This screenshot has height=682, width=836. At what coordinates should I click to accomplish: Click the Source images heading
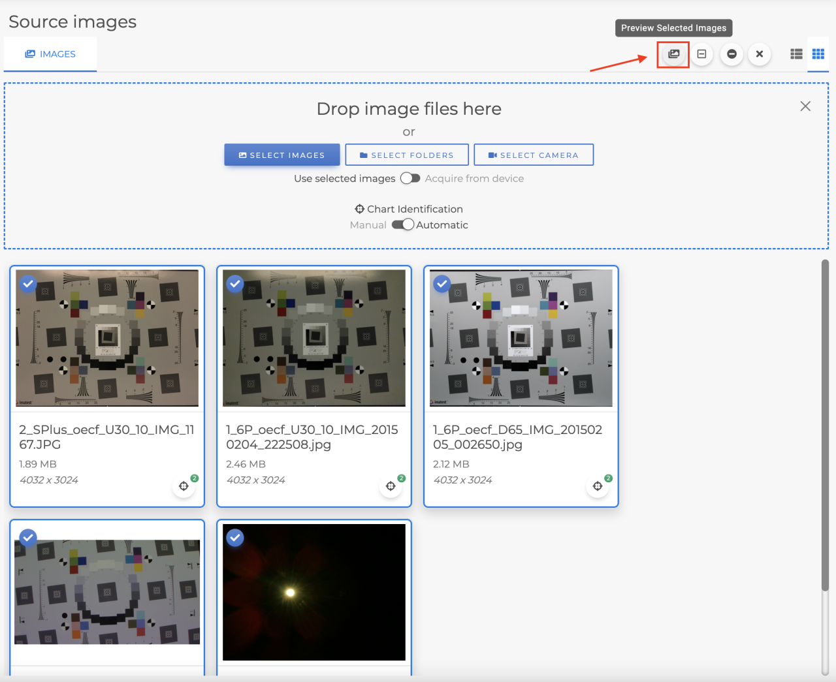coord(72,22)
